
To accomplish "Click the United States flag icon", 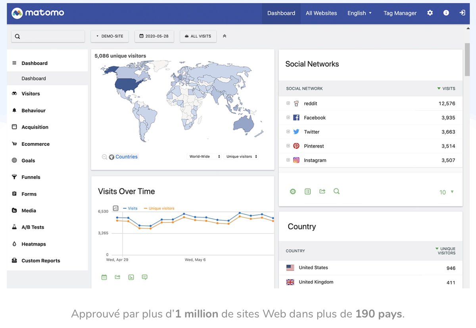I will [290, 268].
